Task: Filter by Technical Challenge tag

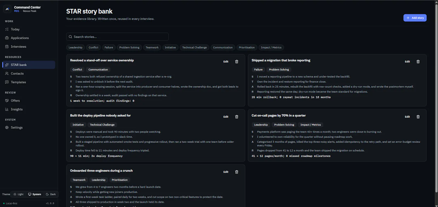Action: [195, 48]
